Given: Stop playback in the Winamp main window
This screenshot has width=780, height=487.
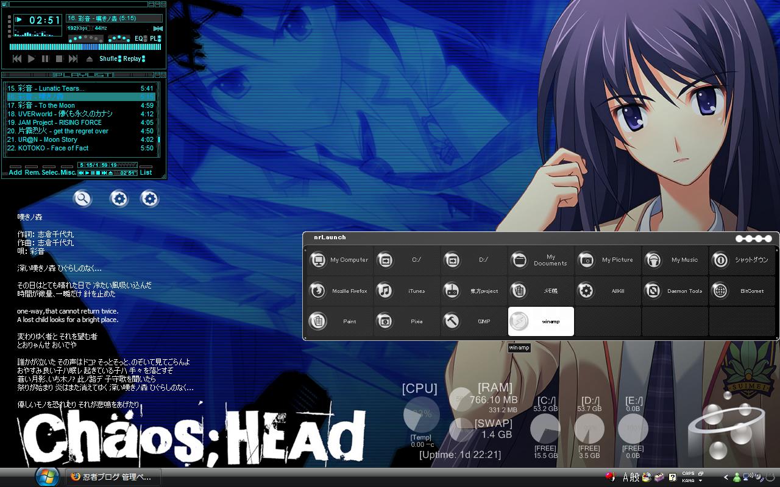Looking at the screenshot, I should click(59, 59).
